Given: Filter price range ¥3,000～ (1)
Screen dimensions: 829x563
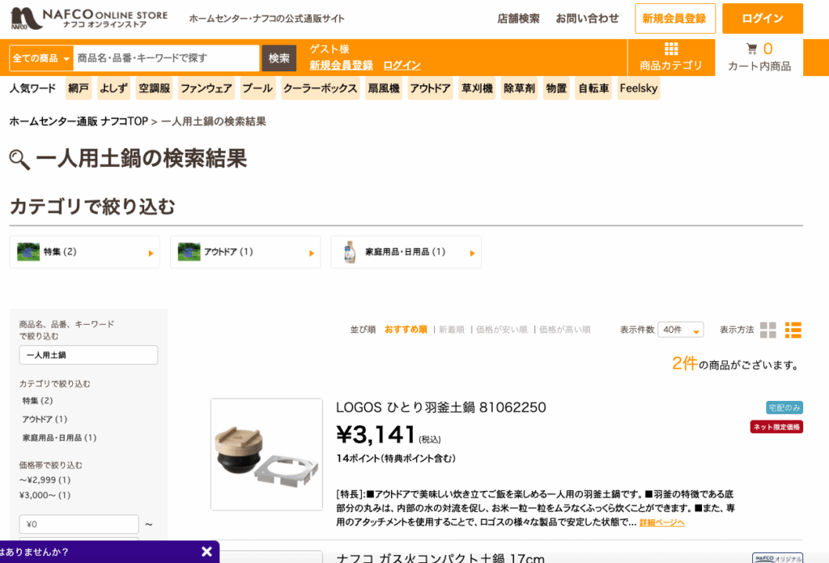Looking at the screenshot, I should click(x=45, y=495).
